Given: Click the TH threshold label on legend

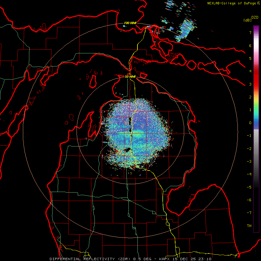Looking at the screenshot, I should click(249, 226).
